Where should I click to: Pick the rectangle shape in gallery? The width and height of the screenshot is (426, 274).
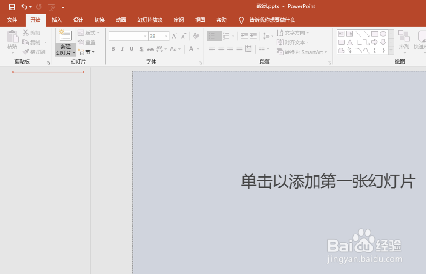(x=375, y=34)
